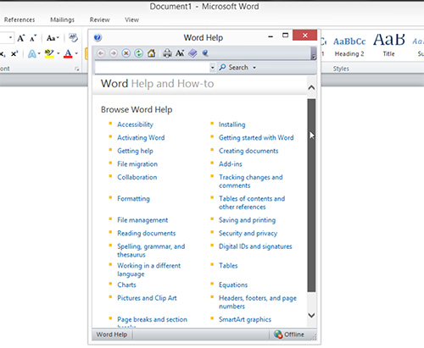The height and width of the screenshot is (348, 424).
Task: Open the Formatting help topic
Action: [133, 199]
